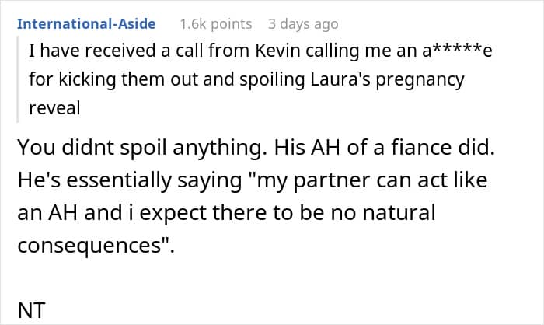Viewport: 544px width, 325px height.
Task: Click the word "natural" in the comment
Action: point(399,212)
